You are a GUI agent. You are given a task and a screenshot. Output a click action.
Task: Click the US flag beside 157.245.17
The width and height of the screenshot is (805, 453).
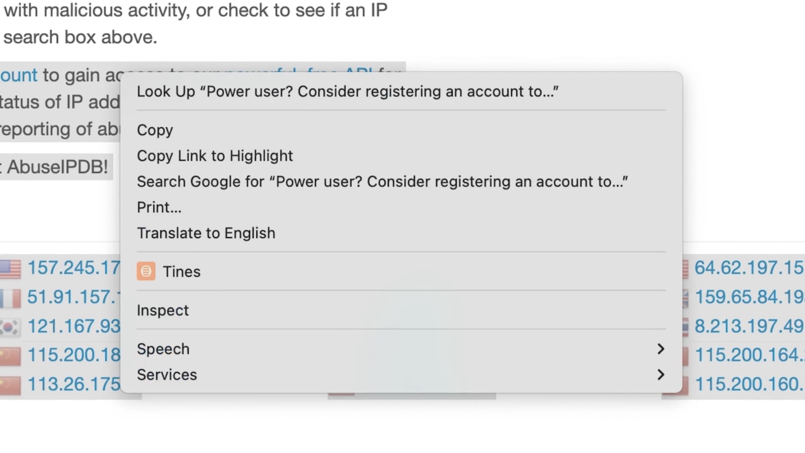[10, 268]
